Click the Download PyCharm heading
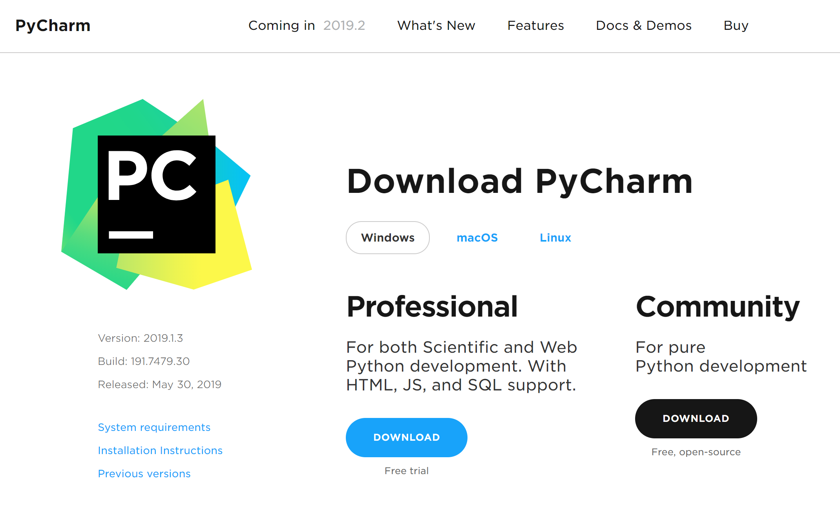This screenshot has width=840, height=513. (519, 181)
